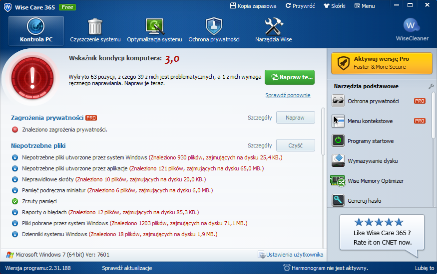The image size is (437, 274).
Task: Click Przywróć in title bar
Action: [300, 6]
